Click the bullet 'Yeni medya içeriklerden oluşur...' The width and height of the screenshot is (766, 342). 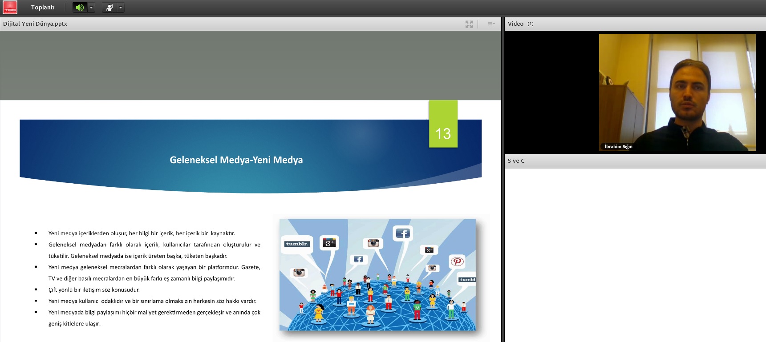coord(142,233)
